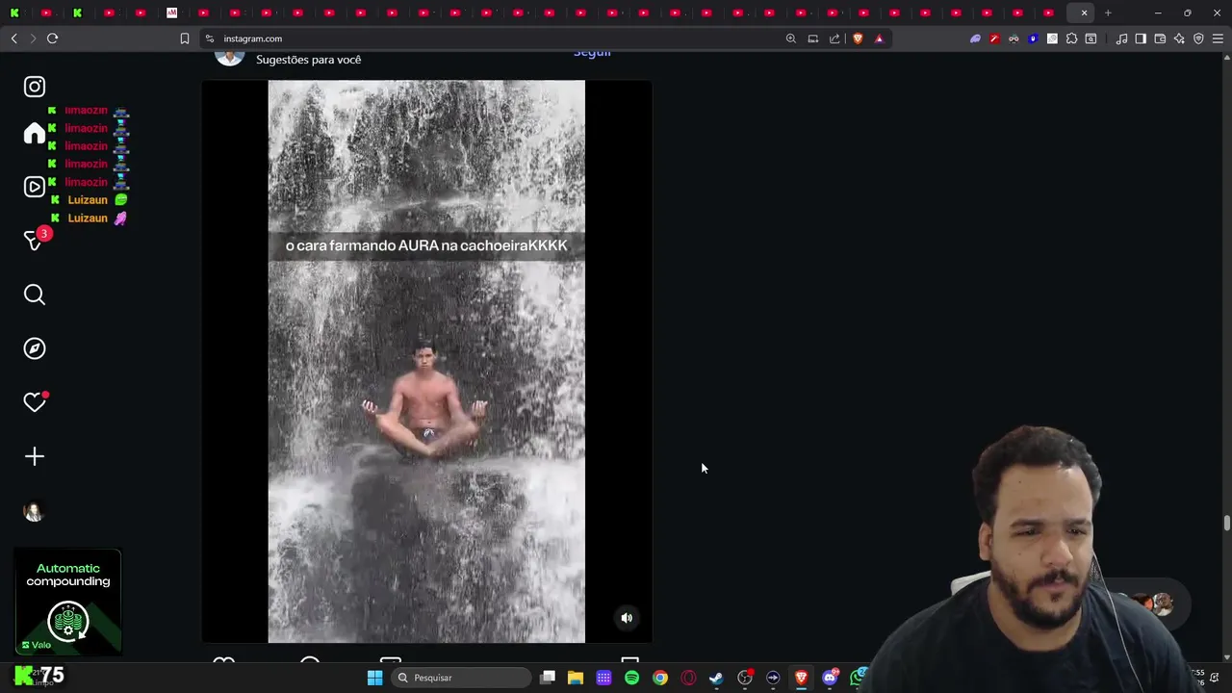Open OBS Studio from taskbar

click(745, 678)
